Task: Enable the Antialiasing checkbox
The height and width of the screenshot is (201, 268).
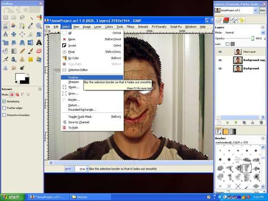Action: (x=4, y=101)
